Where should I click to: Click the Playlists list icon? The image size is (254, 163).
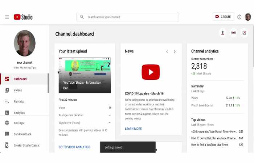point(7,101)
